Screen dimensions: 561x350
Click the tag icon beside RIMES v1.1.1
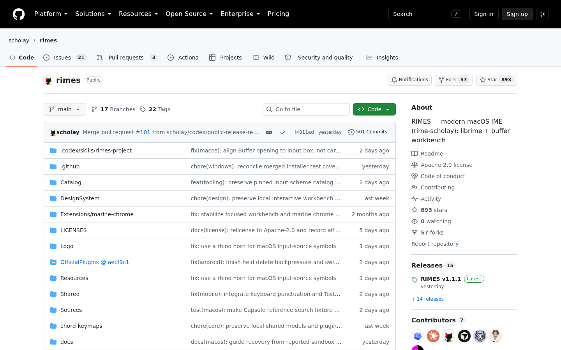415,279
